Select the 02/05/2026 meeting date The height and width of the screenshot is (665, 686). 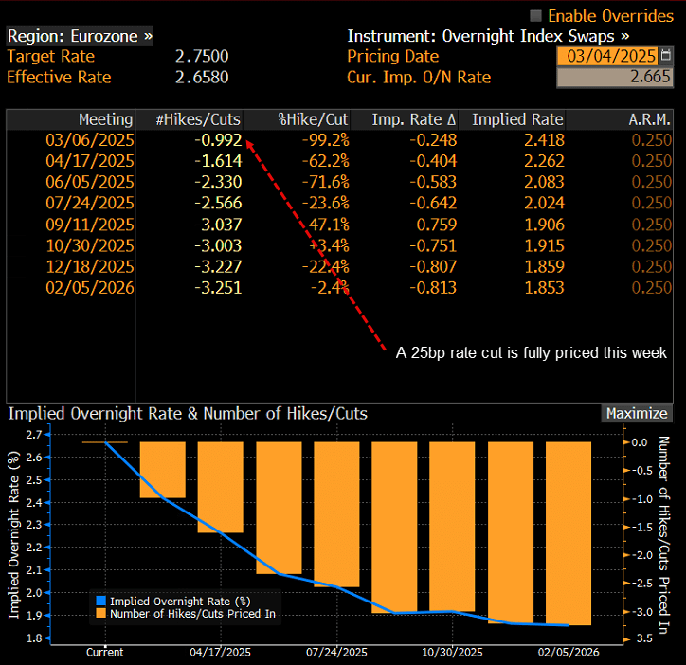tap(90, 288)
